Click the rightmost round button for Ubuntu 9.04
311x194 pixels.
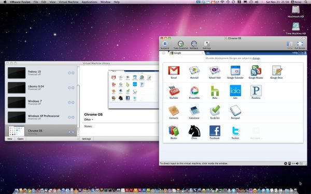[x=73, y=88]
